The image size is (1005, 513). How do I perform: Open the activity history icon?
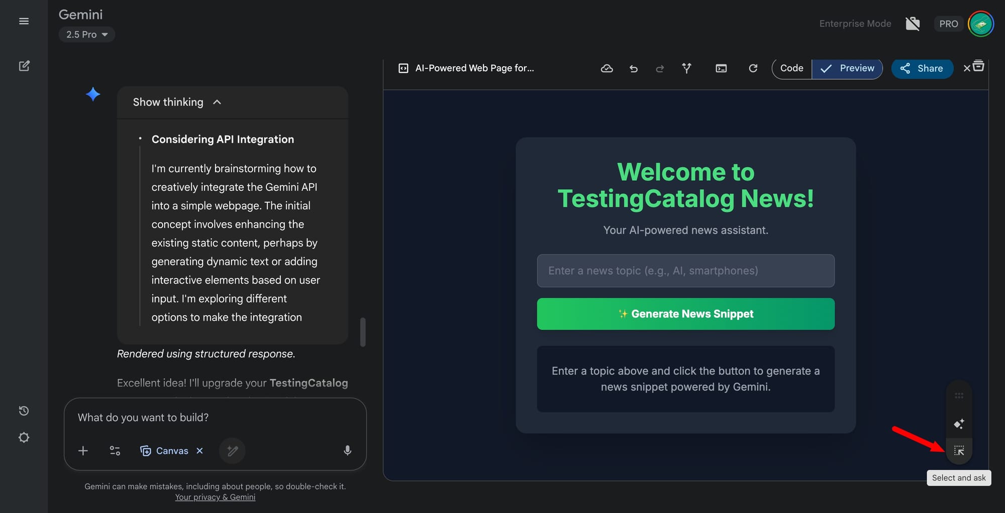point(24,411)
